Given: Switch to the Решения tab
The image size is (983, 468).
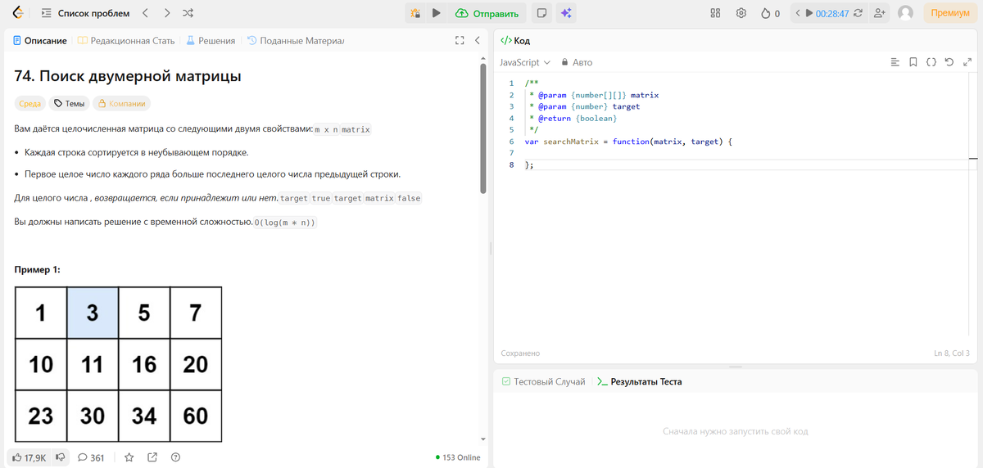Looking at the screenshot, I should tap(211, 40).
